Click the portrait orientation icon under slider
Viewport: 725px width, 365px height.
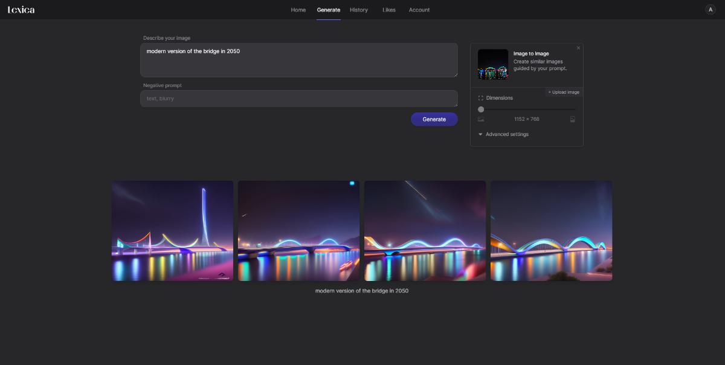pos(572,120)
